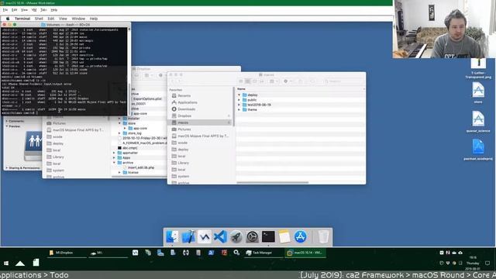Select the xcodeproj file on the desktop

(x=478, y=150)
